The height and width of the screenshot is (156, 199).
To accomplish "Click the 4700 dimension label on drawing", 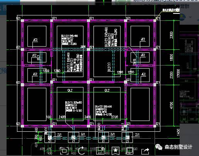I will 171,106.
